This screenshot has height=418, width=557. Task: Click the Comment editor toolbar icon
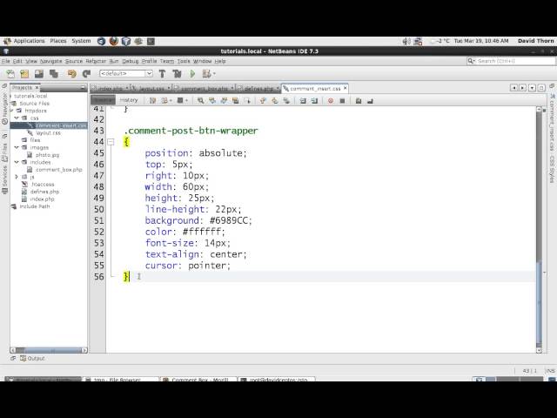pos(359,101)
